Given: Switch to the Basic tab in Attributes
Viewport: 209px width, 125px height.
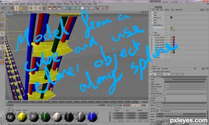Looking at the screenshot, I should (153, 74).
